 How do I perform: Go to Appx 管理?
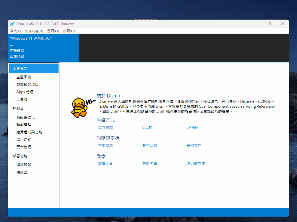pos(25,92)
